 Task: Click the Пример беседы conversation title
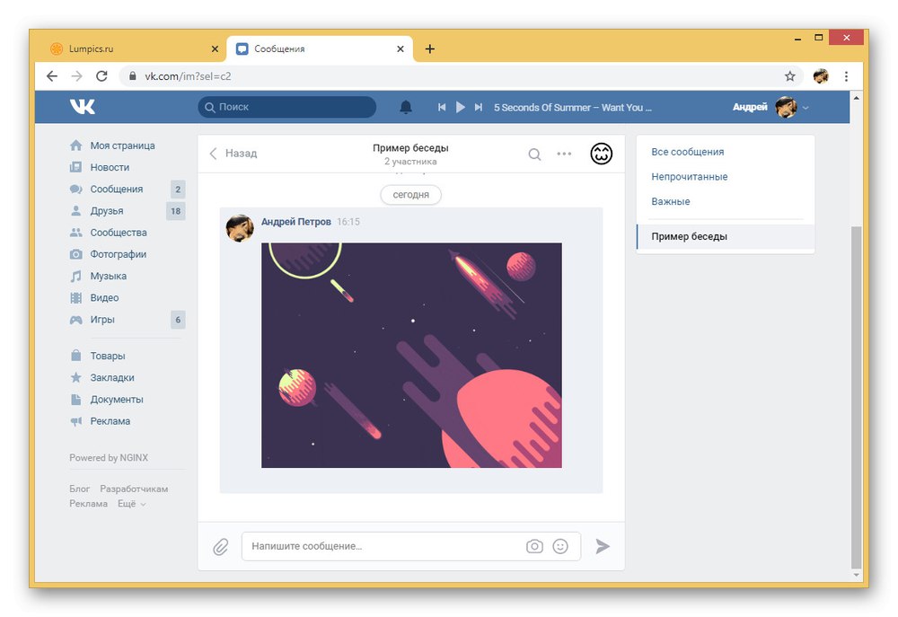pos(410,148)
